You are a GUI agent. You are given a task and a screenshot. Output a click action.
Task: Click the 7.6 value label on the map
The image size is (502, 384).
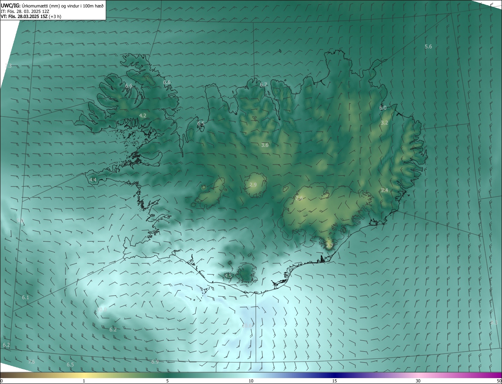coord(31,362)
